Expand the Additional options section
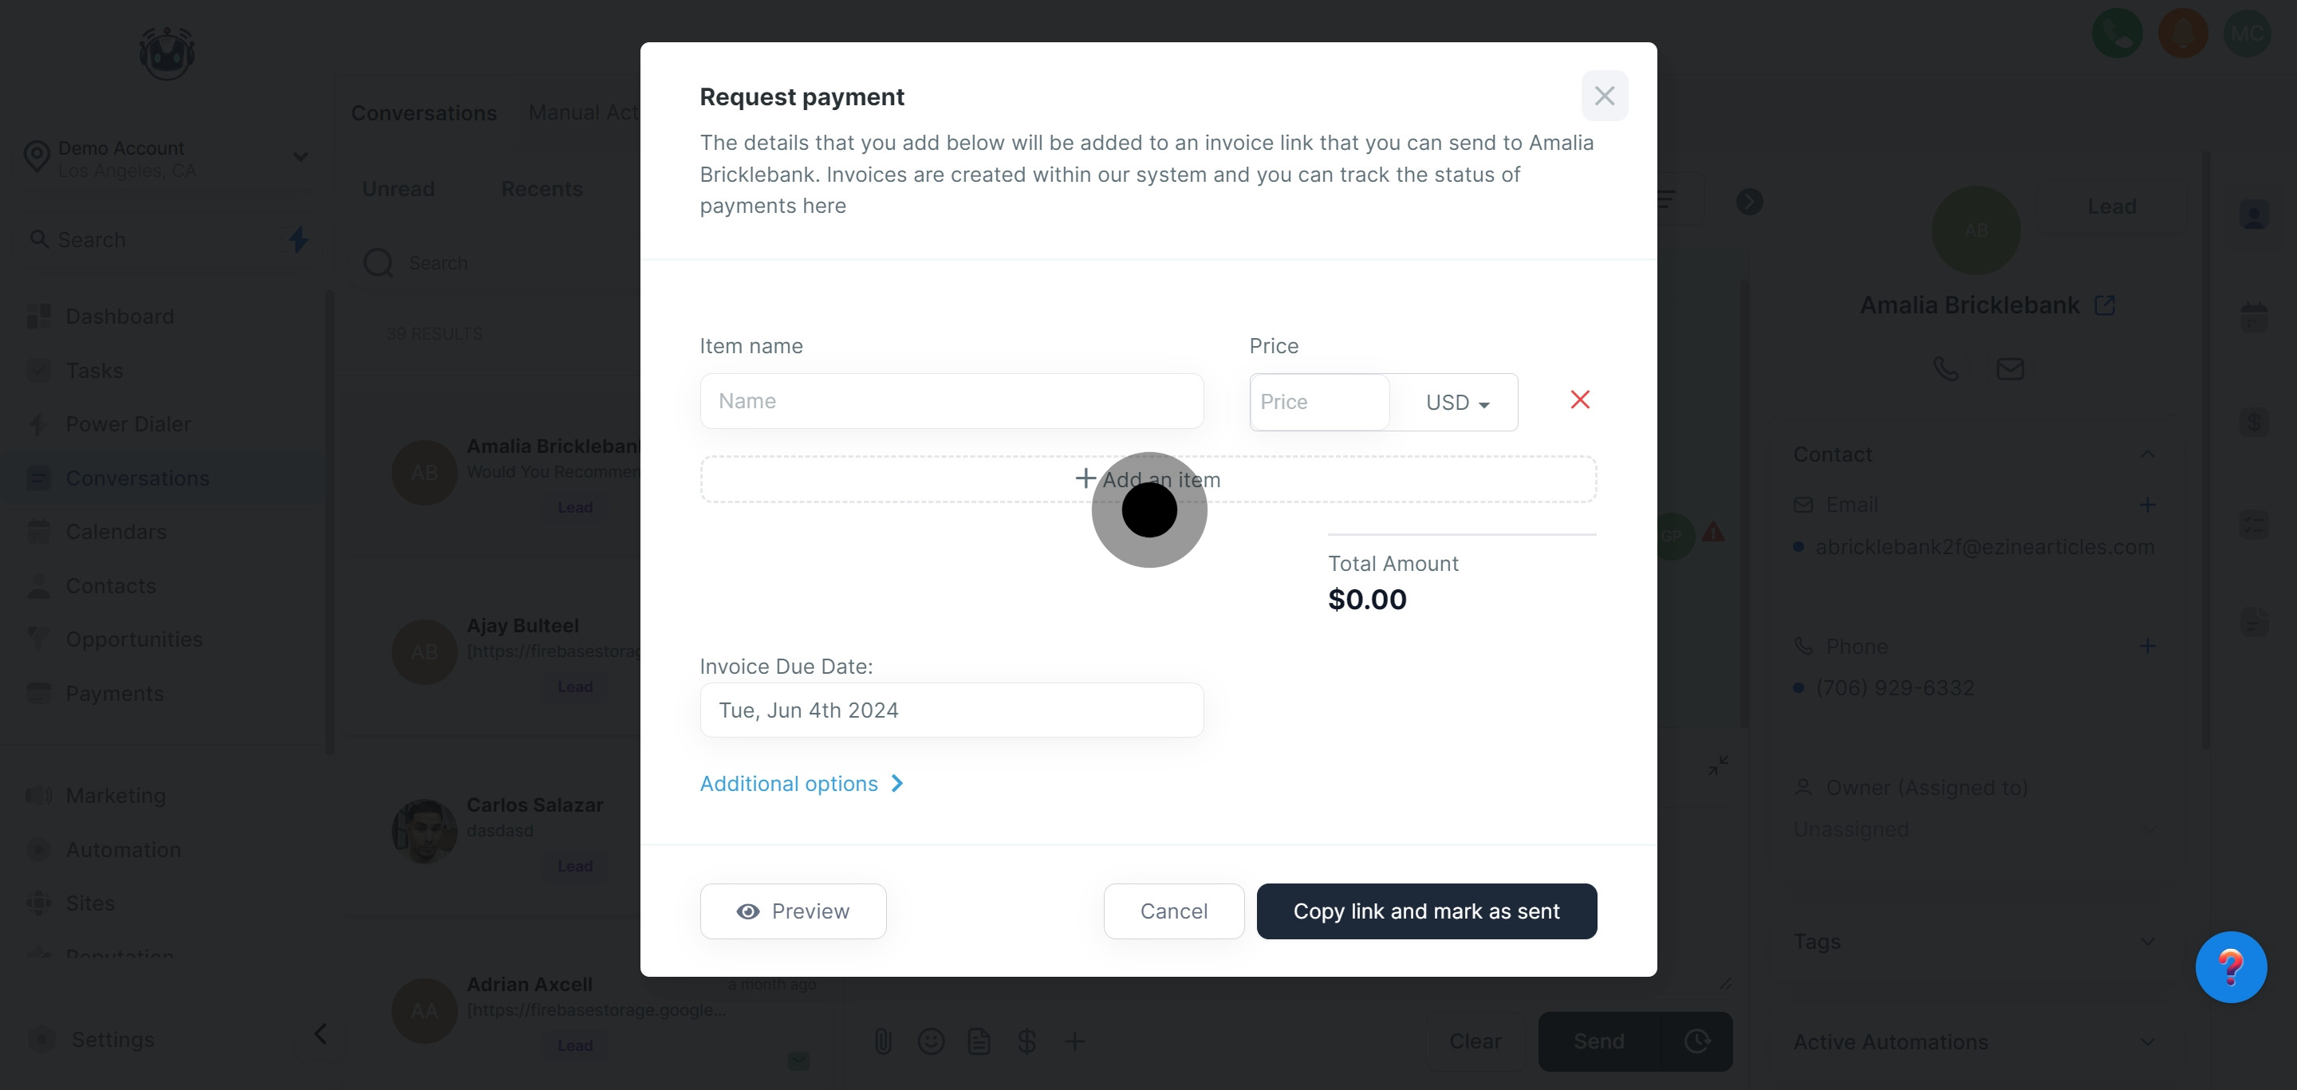 801,783
